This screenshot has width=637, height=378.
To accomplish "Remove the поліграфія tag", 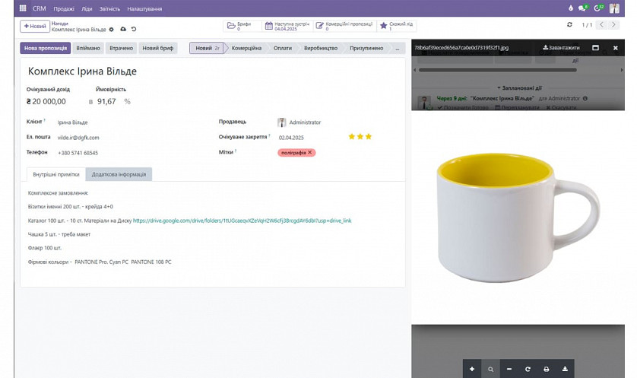I will point(310,153).
